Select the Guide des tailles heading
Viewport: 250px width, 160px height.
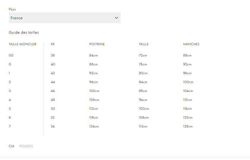[24, 33]
